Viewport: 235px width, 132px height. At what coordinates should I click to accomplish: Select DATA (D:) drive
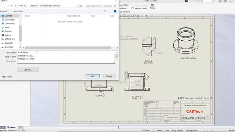(9, 43)
